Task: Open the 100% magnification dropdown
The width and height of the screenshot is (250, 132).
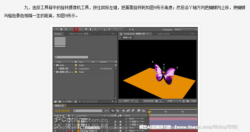Action: [128, 101]
